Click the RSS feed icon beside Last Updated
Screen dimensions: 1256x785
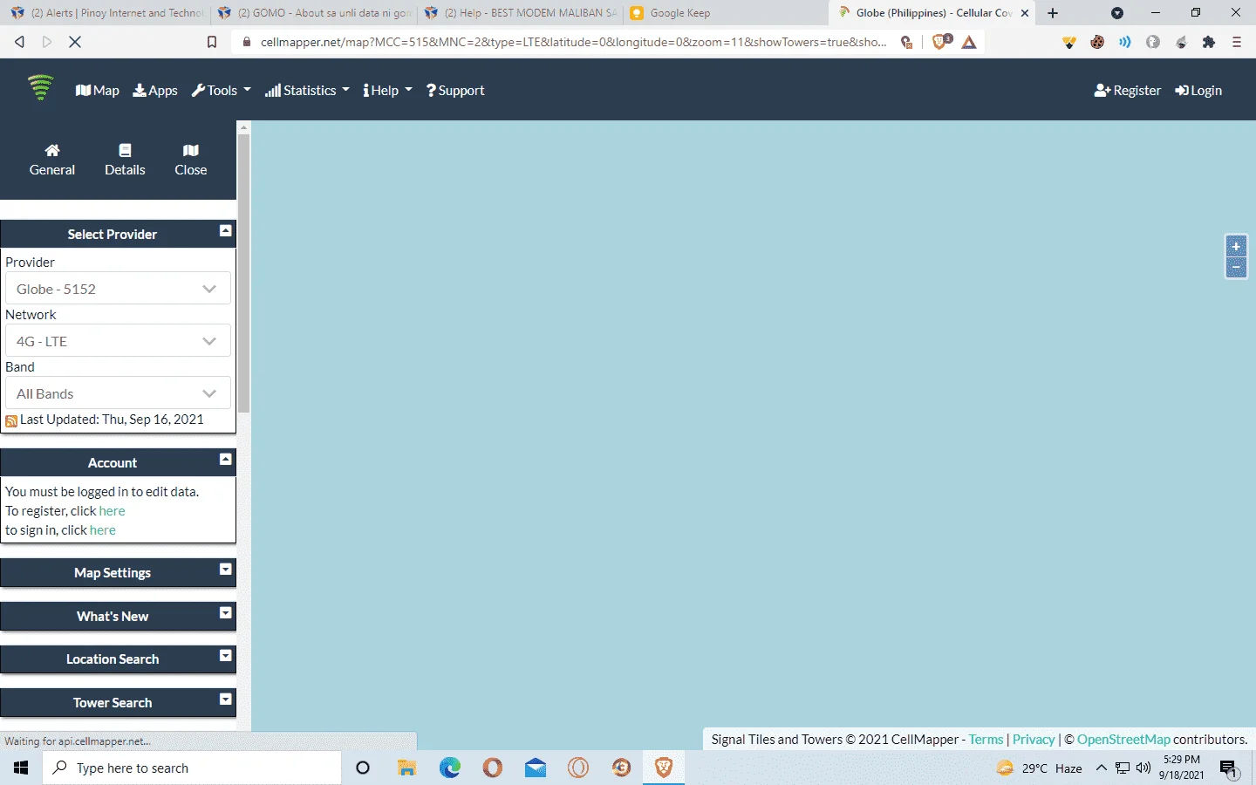(11, 421)
